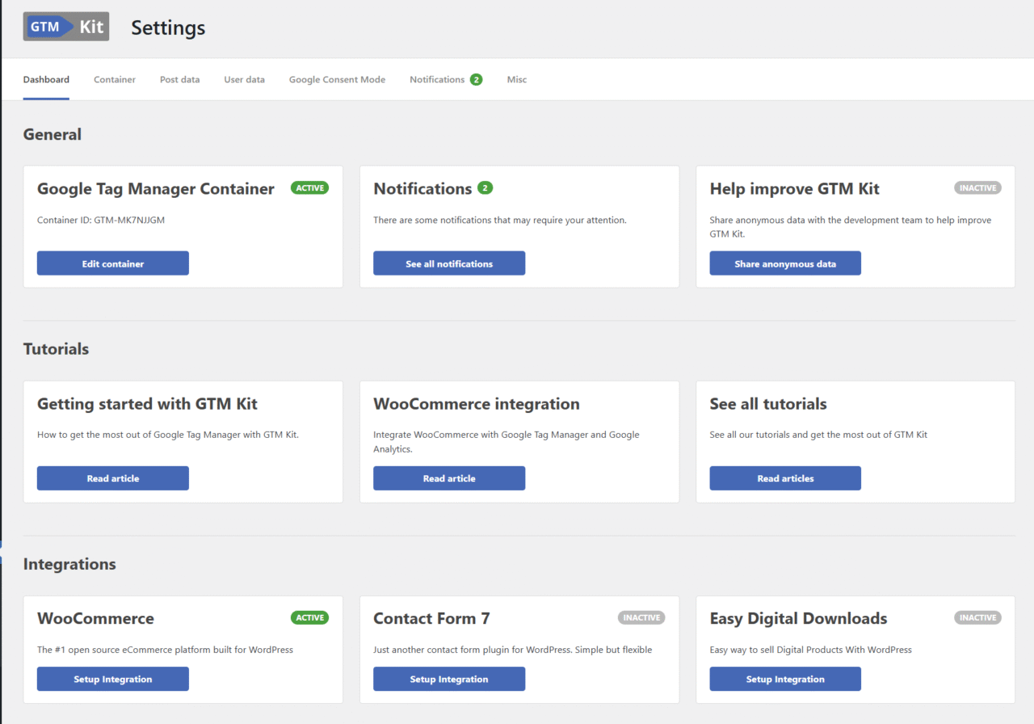
Task: Click the Help improve GTM Kit heading
Action: pyautogui.click(x=795, y=189)
